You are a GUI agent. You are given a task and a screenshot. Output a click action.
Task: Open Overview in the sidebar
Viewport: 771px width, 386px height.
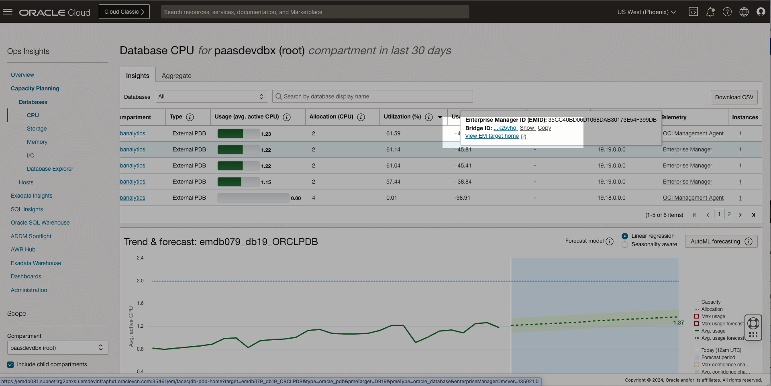pos(22,75)
